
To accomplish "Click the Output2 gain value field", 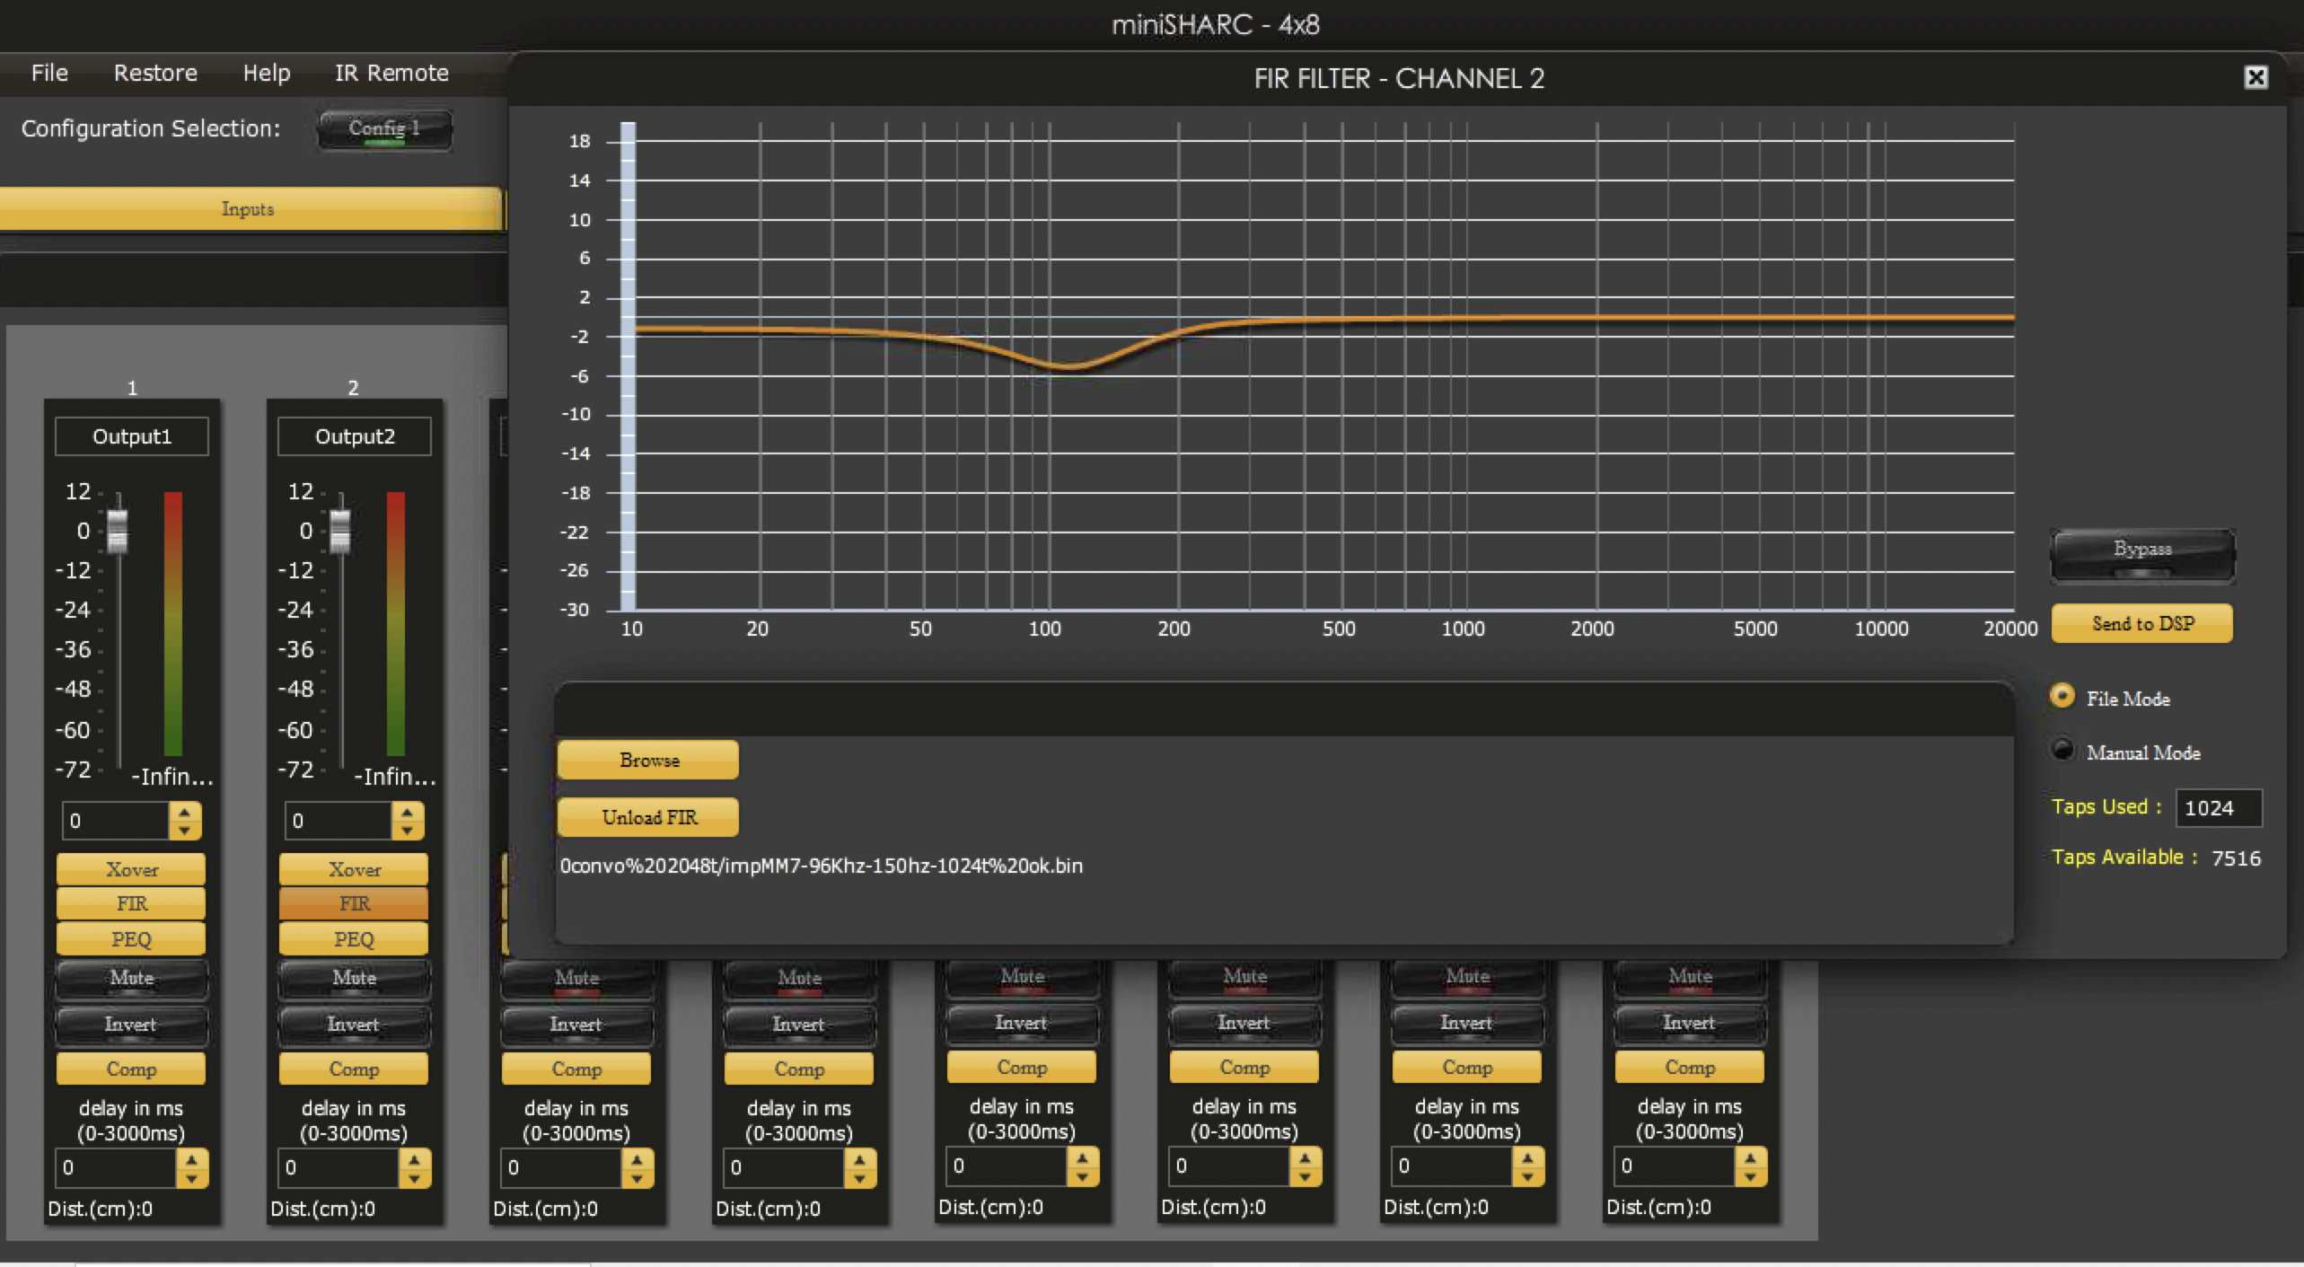I will 339,821.
